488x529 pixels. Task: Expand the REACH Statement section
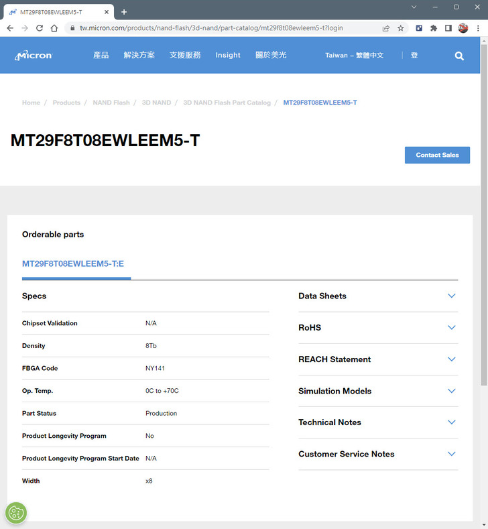tap(378, 359)
